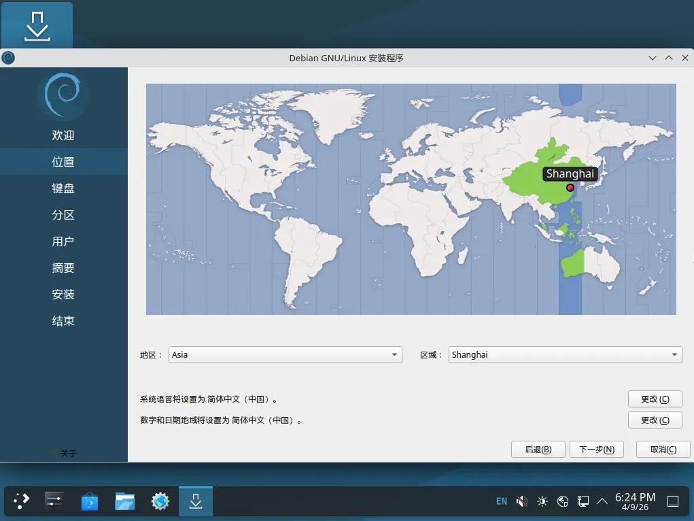Open the KDE application launcher
This screenshot has width=694, height=521.
click(21, 501)
